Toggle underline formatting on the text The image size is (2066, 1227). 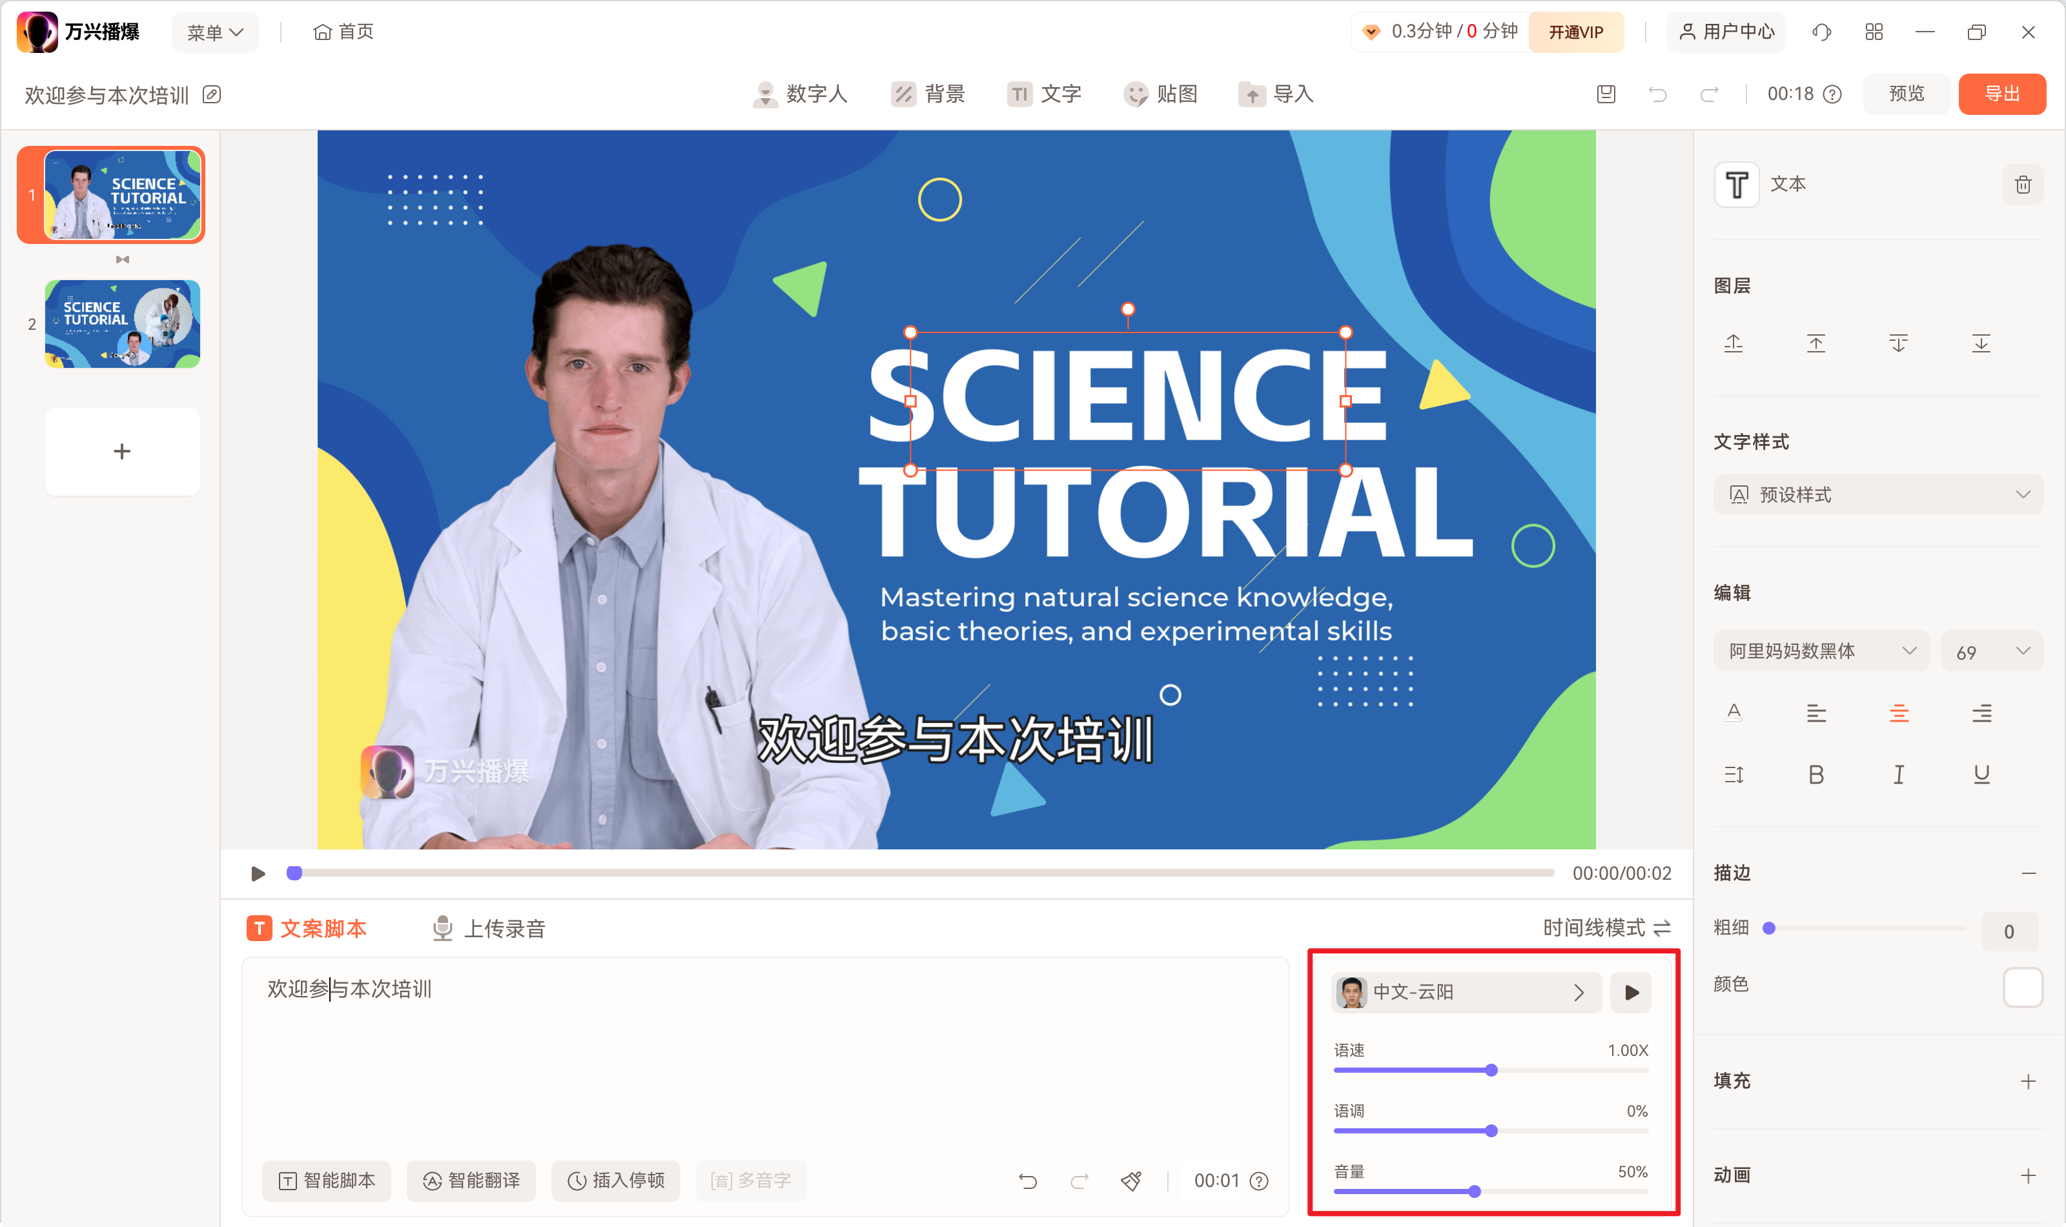point(1981,774)
